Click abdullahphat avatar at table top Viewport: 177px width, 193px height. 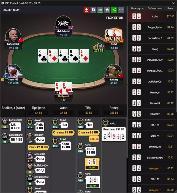pos(63,23)
